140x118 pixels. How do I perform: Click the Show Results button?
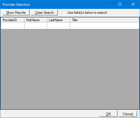click(16, 12)
